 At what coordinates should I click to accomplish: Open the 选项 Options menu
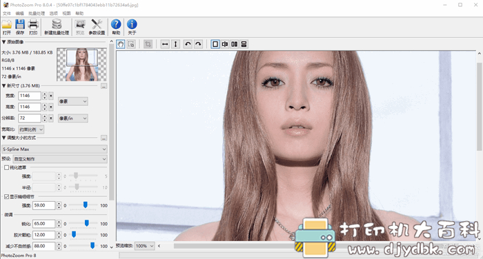(54, 13)
